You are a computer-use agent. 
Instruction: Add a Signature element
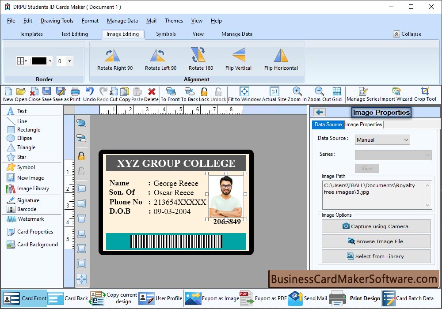pos(23,200)
